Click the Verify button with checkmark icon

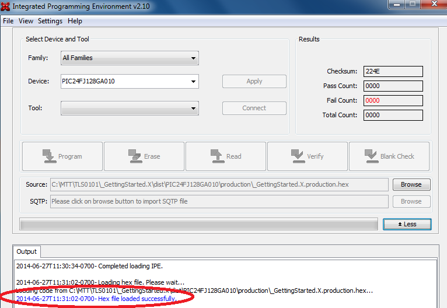coord(307,156)
